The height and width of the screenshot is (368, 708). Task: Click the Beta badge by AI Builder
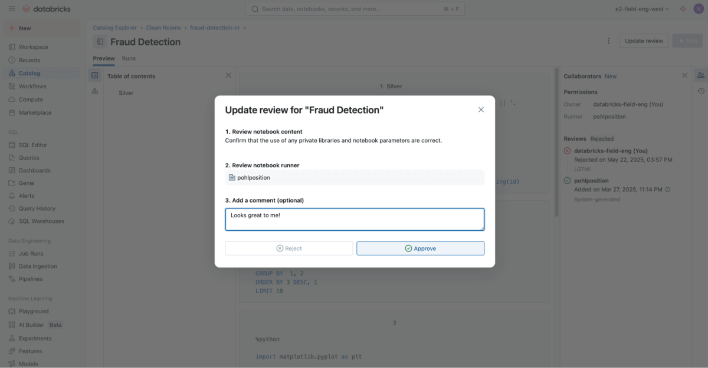(55, 325)
